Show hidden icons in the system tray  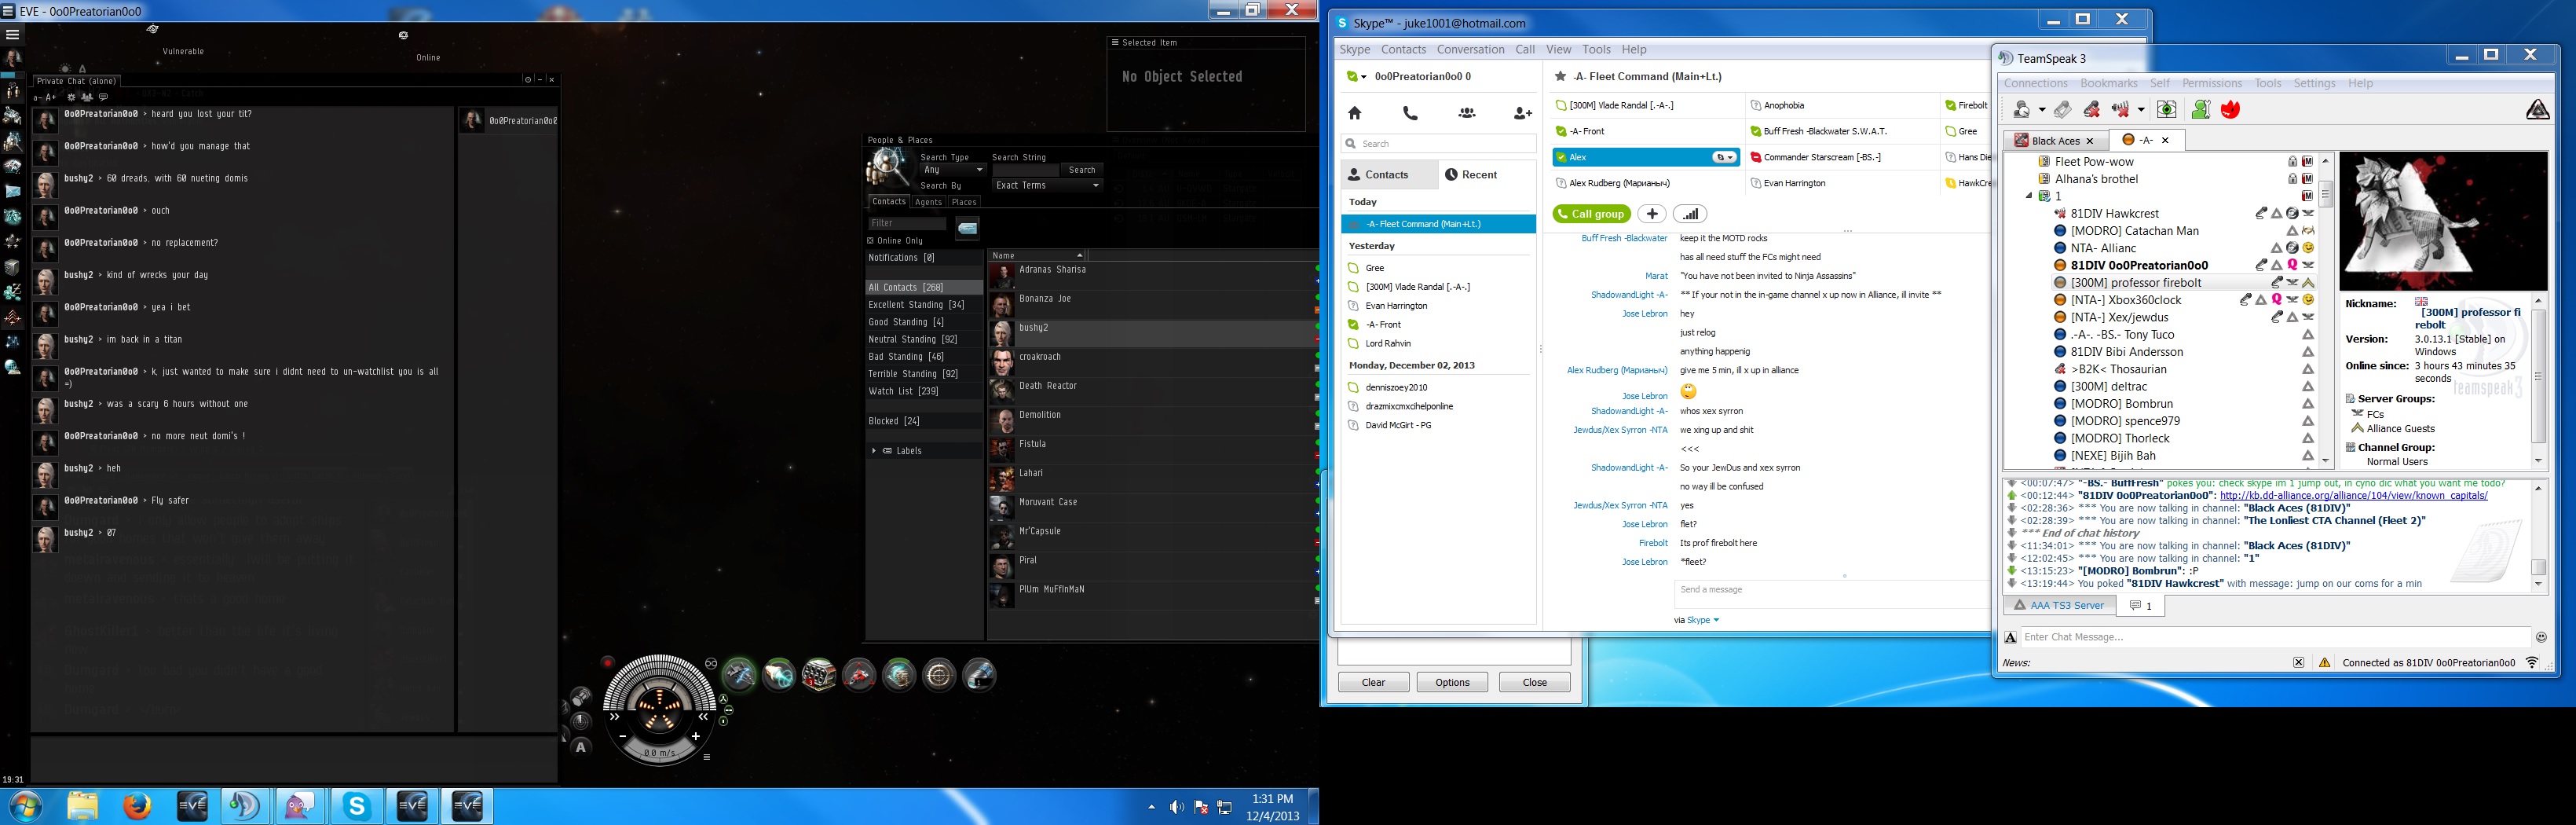[1151, 807]
